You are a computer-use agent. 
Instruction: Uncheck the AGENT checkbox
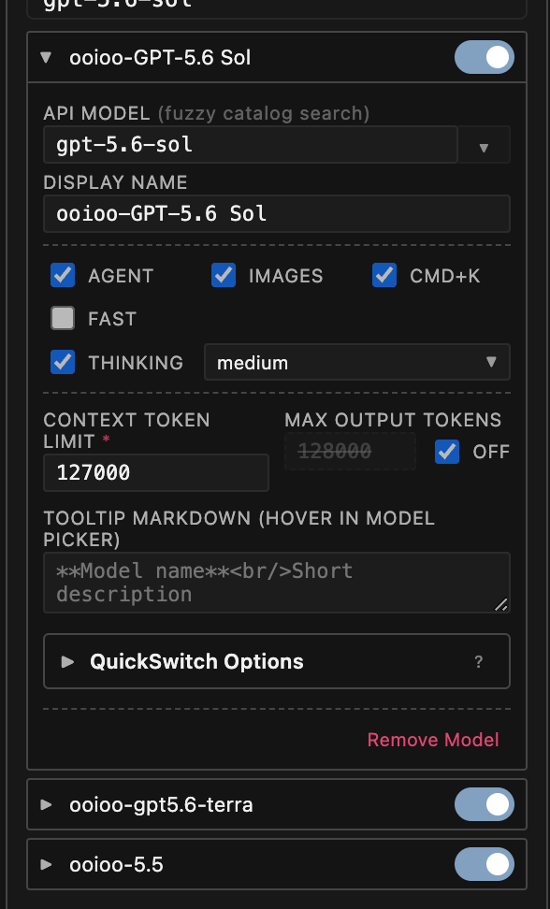click(63, 275)
